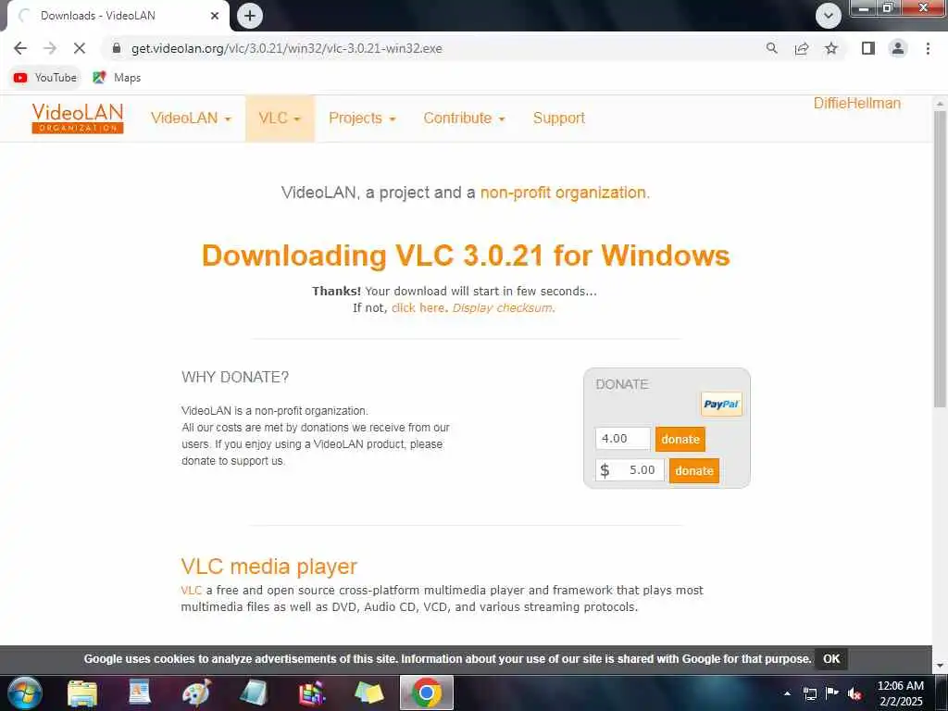Open the Maps bookmark
This screenshot has width=948, height=711.
click(x=117, y=78)
